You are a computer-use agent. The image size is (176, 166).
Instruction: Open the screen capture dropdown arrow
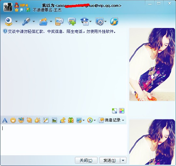(x=83, y=120)
